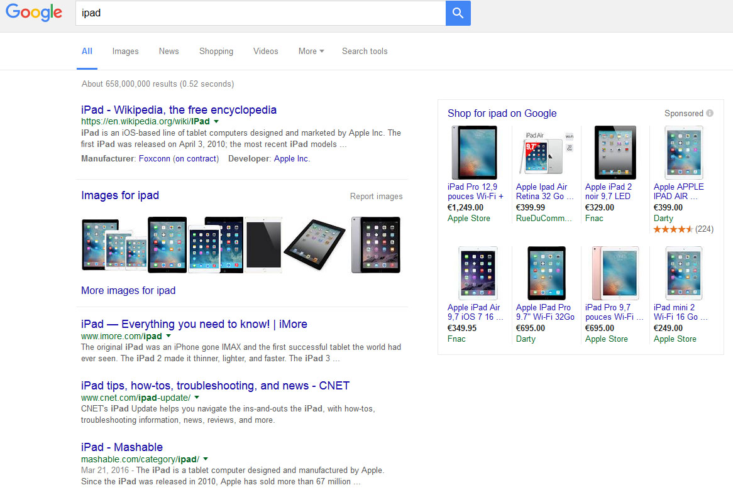Click the Google logo
This screenshot has width=733, height=495.
[34, 13]
